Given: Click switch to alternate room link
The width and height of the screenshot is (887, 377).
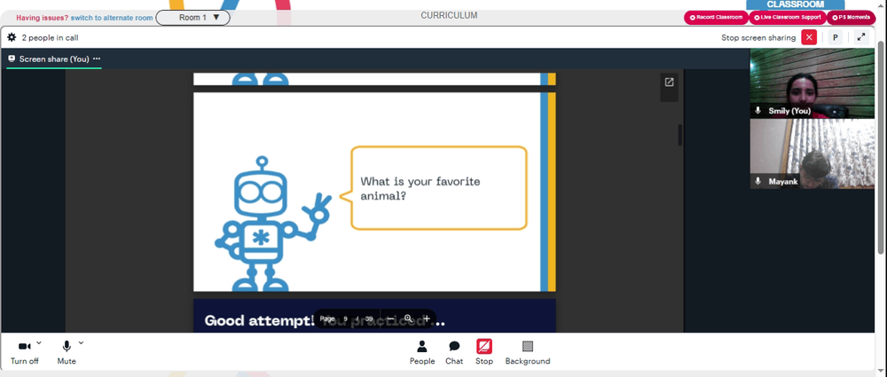Looking at the screenshot, I should (x=112, y=18).
